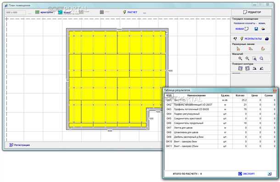Screen dimensions: 280x182
Task: Click the Ед.изм. column header
Action: [x=225, y=96]
